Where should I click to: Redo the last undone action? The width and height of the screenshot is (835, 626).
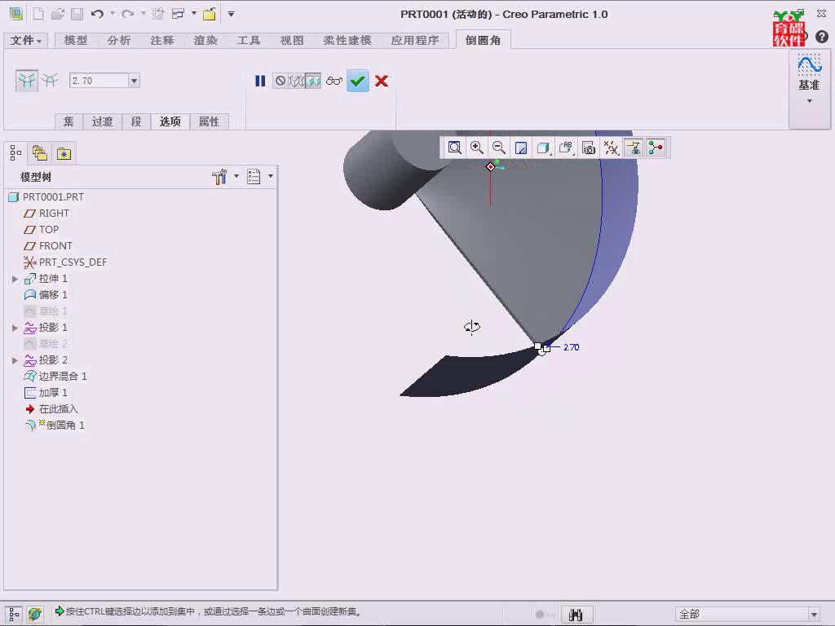click(128, 14)
